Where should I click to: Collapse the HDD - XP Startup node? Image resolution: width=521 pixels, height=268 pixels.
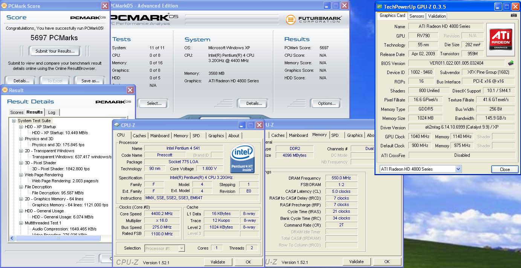(x=21, y=127)
